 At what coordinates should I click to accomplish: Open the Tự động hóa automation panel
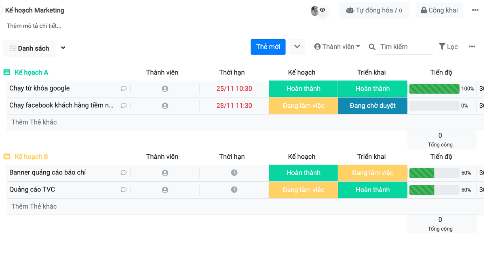[374, 11]
